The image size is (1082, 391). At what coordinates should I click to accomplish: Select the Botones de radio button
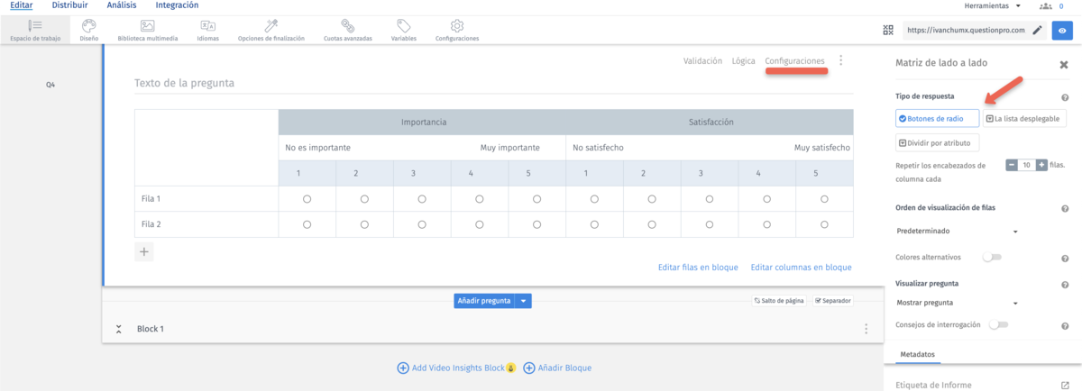[937, 118]
